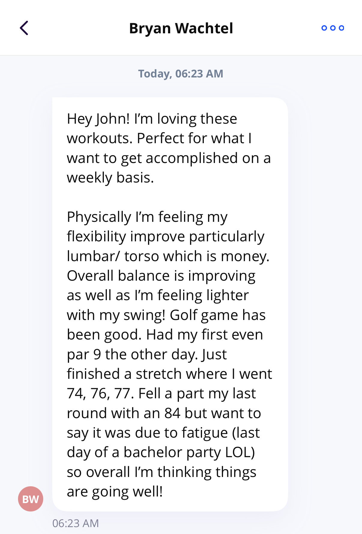
Task: Tap the 'are going well!' closing line
Action: coord(115,492)
